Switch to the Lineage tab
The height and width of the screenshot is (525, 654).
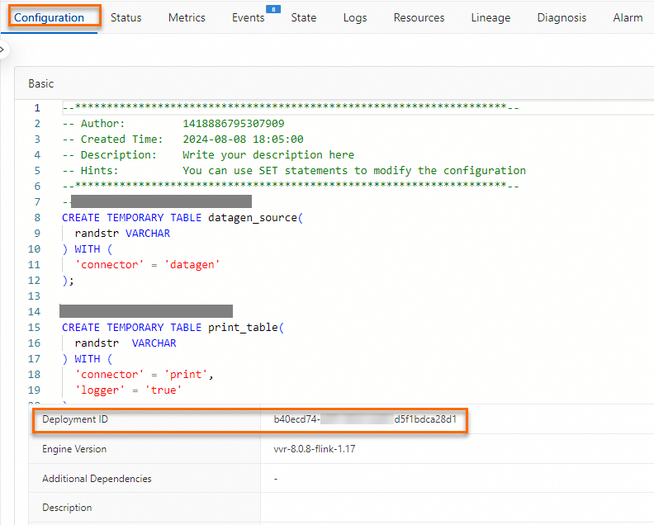click(490, 17)
